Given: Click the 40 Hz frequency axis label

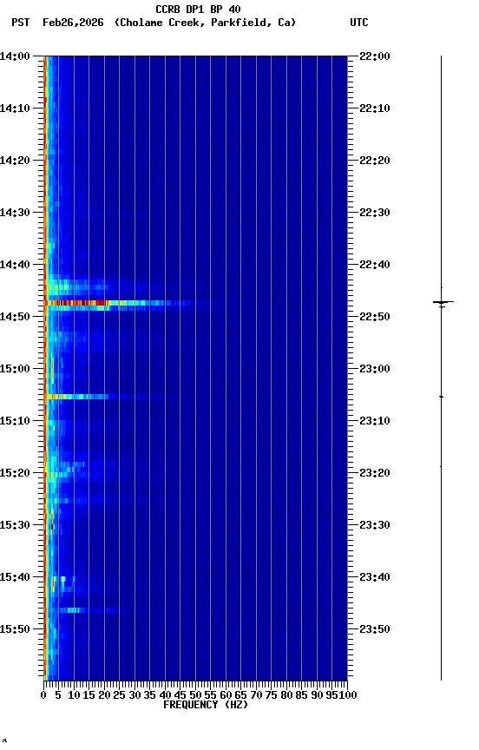Looking at the screenshot, I should point(165,695).
